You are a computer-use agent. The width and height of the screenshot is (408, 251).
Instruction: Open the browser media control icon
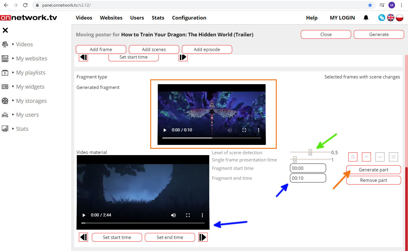[x=382, y=5]
